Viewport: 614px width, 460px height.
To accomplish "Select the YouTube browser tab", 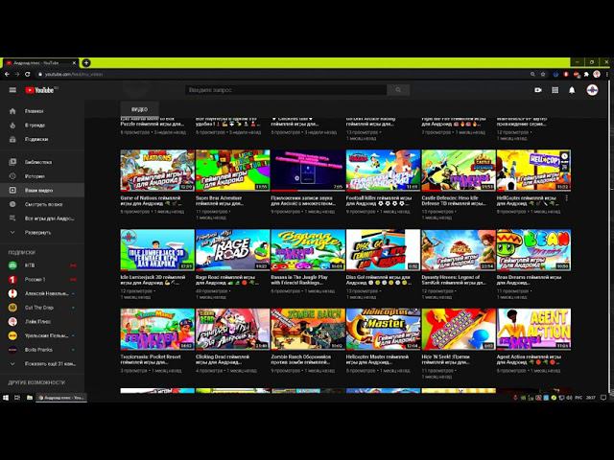I will coord(40,62).
